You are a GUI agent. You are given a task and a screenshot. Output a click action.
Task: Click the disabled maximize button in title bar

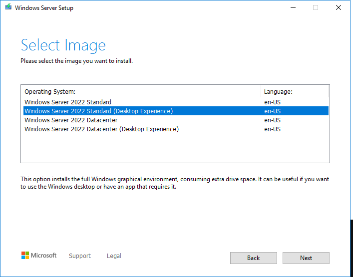(316, 8)
